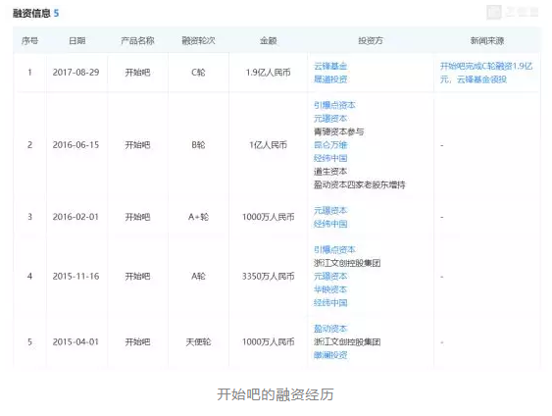Viewport: 552px width, 416px height.
Task: Open 经纬中国 in the A+轮 row
Action: tap(330, 224)
